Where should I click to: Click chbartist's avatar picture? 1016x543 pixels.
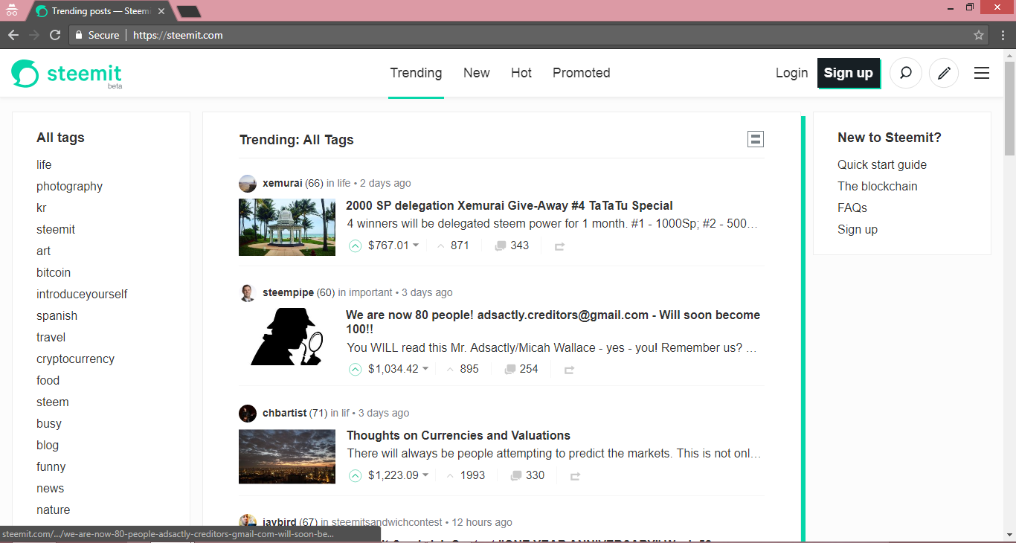click(248, 413)
